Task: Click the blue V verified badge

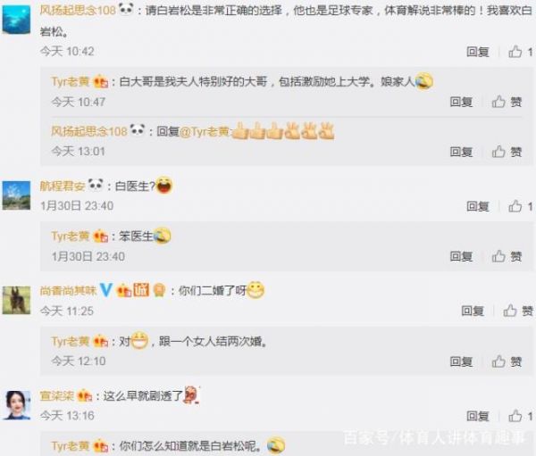Action: coord(106,290)
